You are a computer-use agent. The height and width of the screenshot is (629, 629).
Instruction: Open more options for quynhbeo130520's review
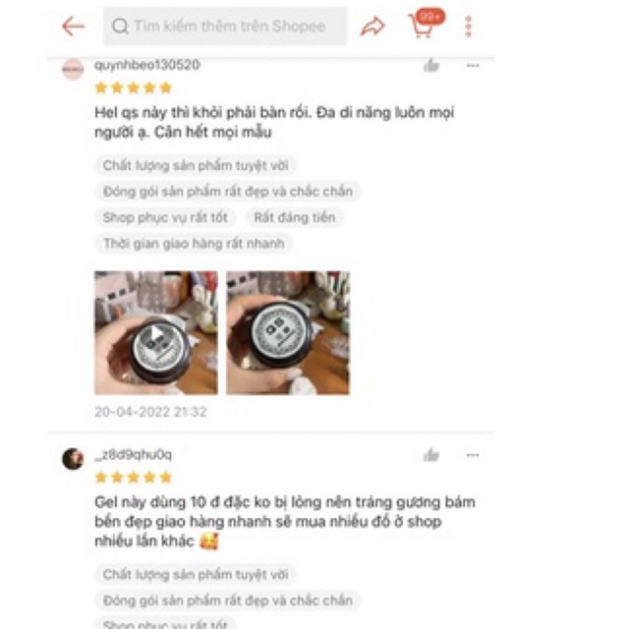coord(473,66)
